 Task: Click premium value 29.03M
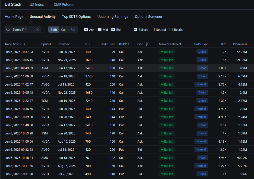point(241,60)
